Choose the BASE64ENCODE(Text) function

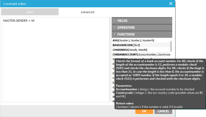pos(126,45)
